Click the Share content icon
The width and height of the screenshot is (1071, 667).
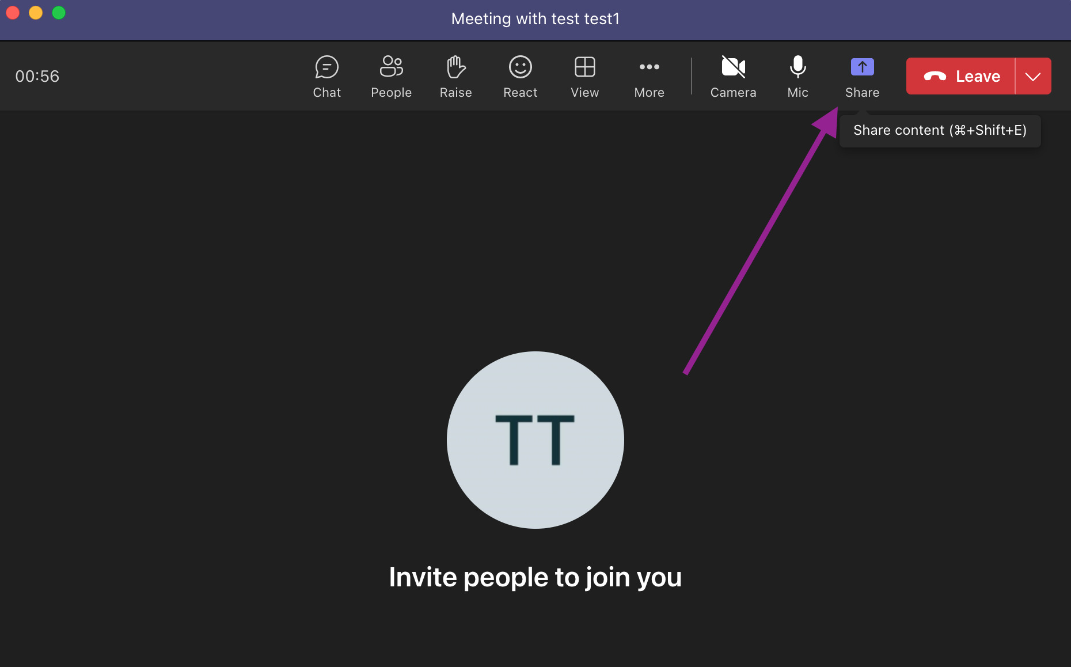pyautogui.click(x=862, y=68)
